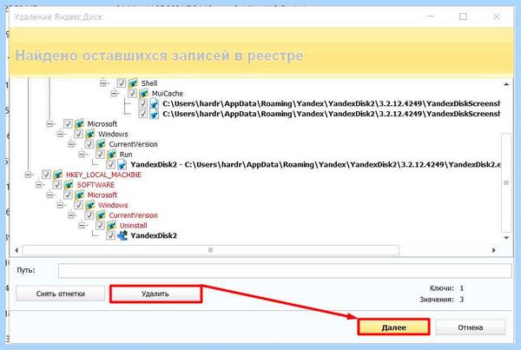Click the blue icon beside the YandexDisk2 uninstall key
The width and height of the screenshot is (521, 350).
[122, 235]
